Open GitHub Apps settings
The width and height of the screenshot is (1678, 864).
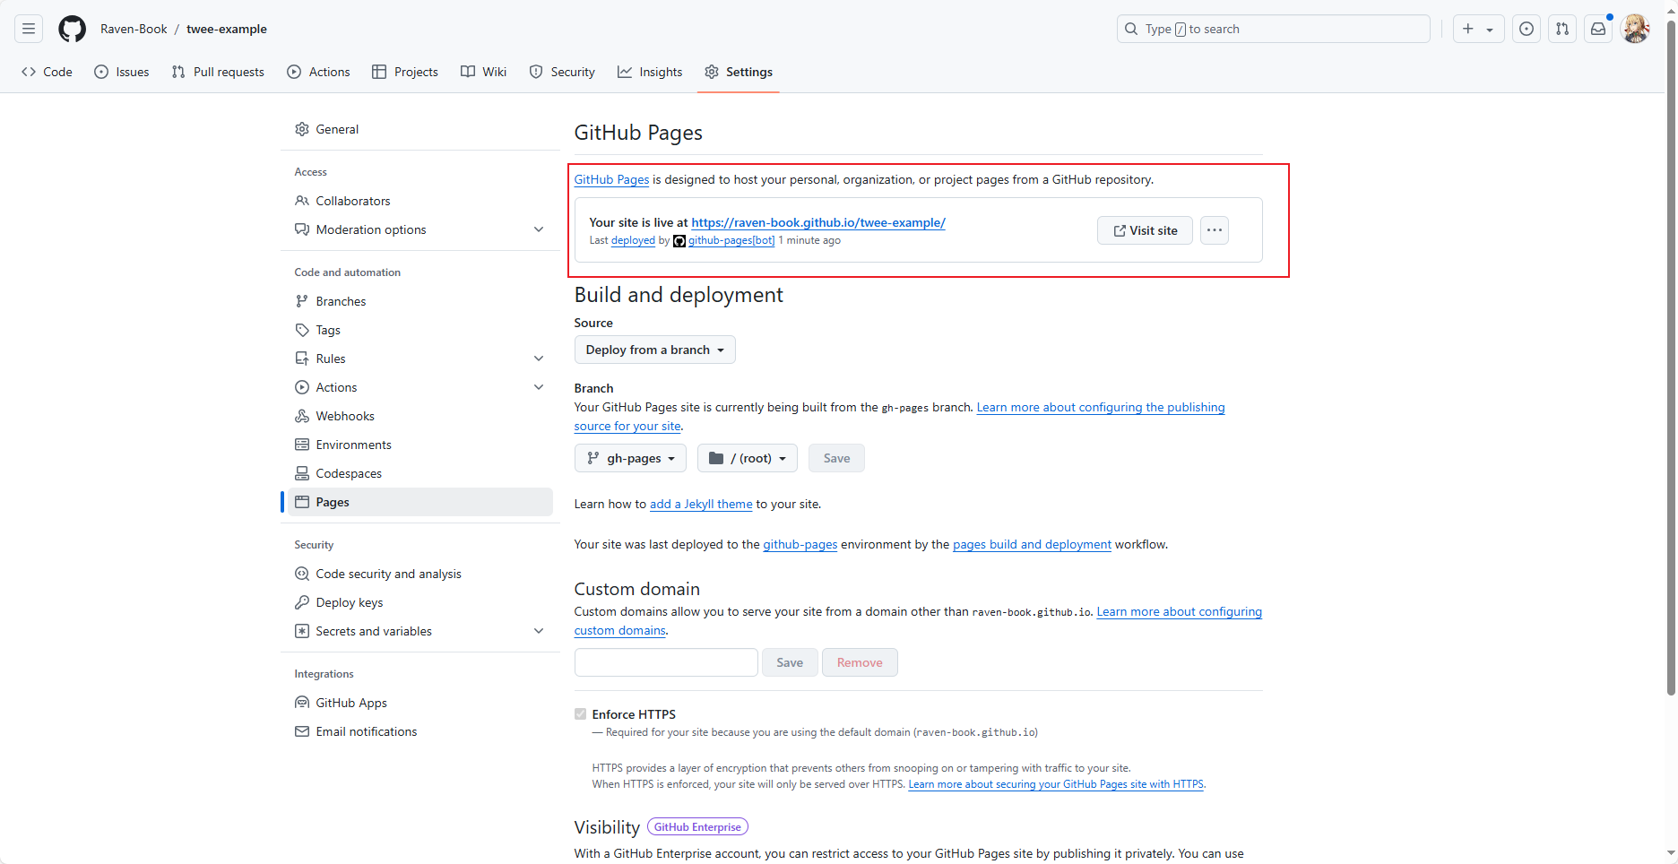click(x=419, y=703)
